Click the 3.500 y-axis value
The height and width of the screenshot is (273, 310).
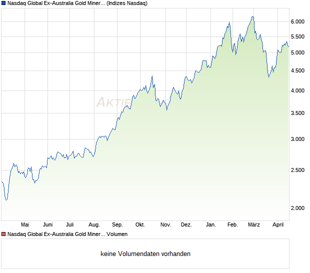(x=297, y=113)
